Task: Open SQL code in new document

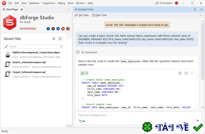Action: tap(186, 73)
